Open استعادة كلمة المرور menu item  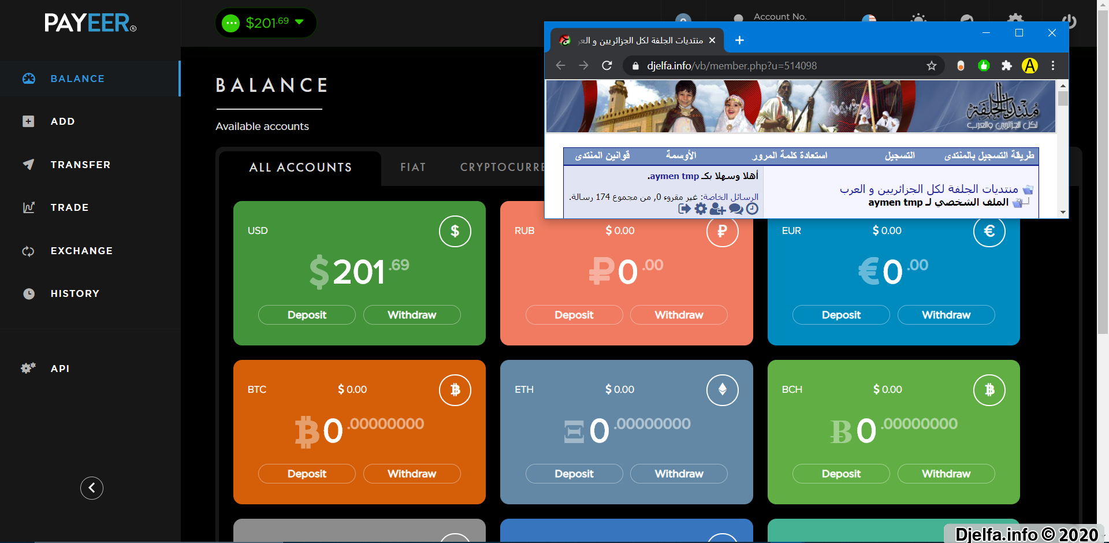click(790, 155)
